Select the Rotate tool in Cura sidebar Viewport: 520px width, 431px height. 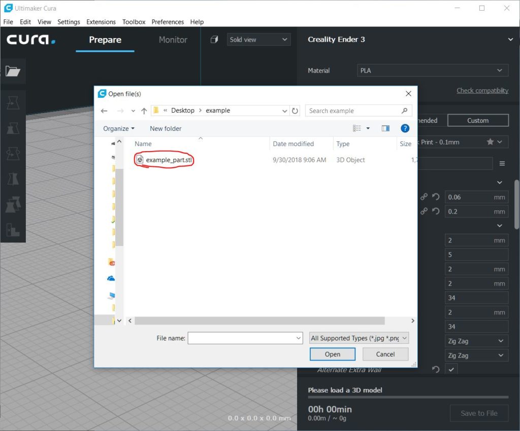tap(13, 154)
